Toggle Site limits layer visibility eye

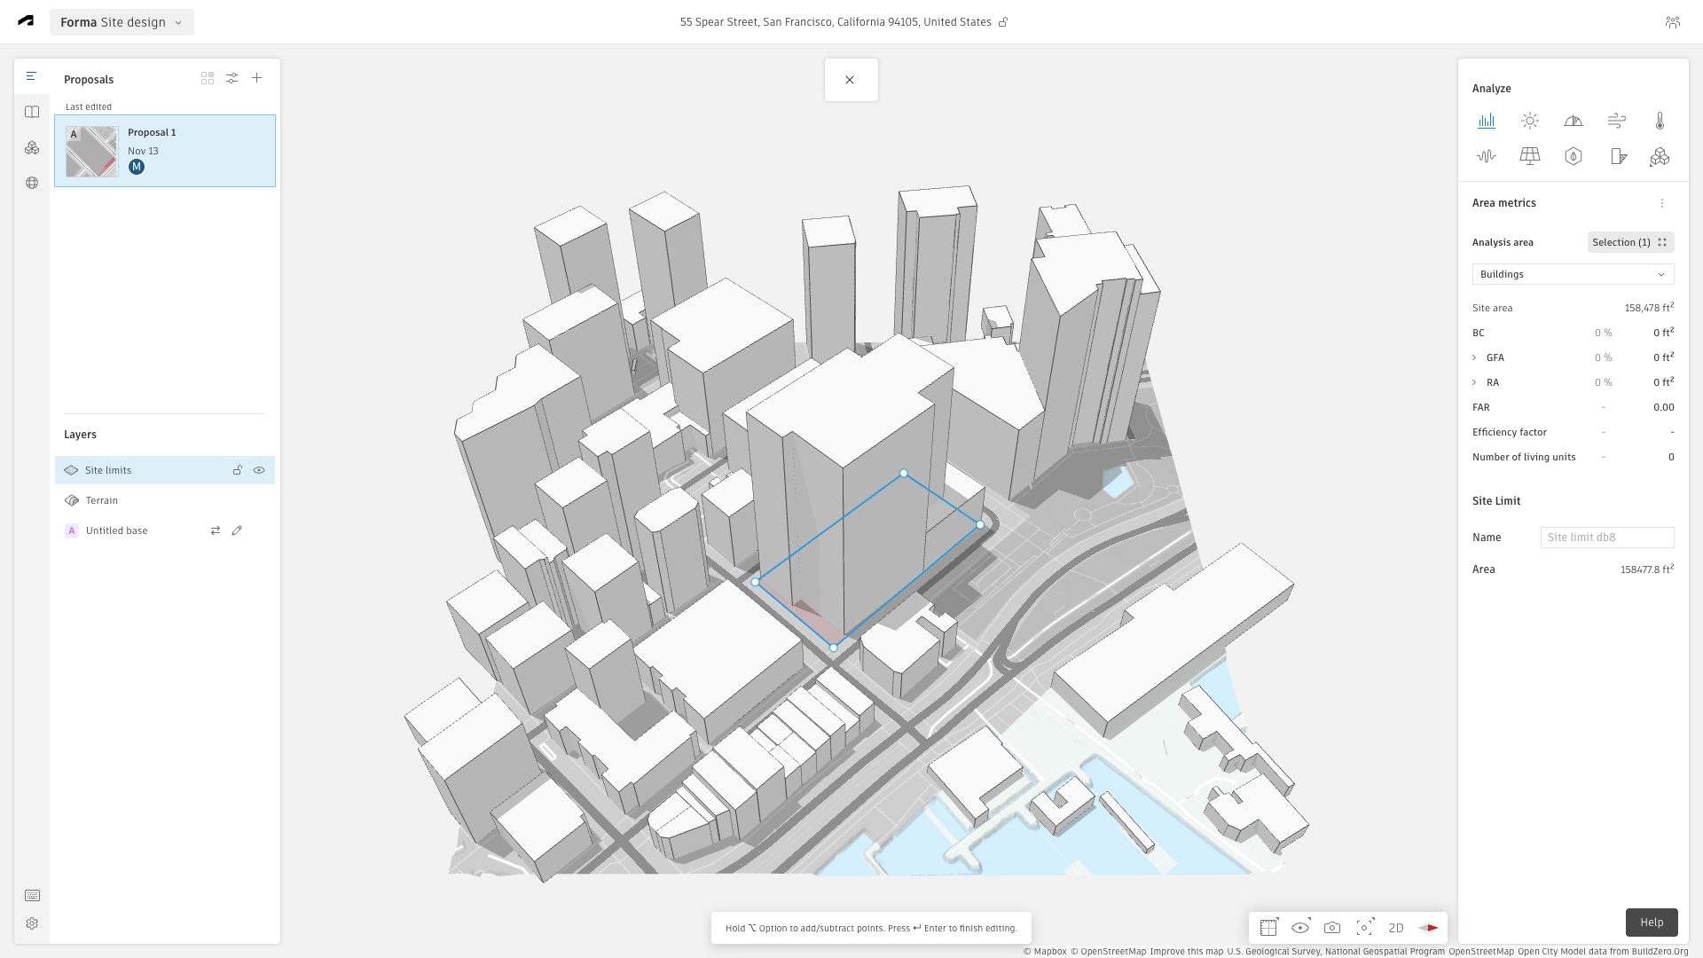click(x=259, y=470)
